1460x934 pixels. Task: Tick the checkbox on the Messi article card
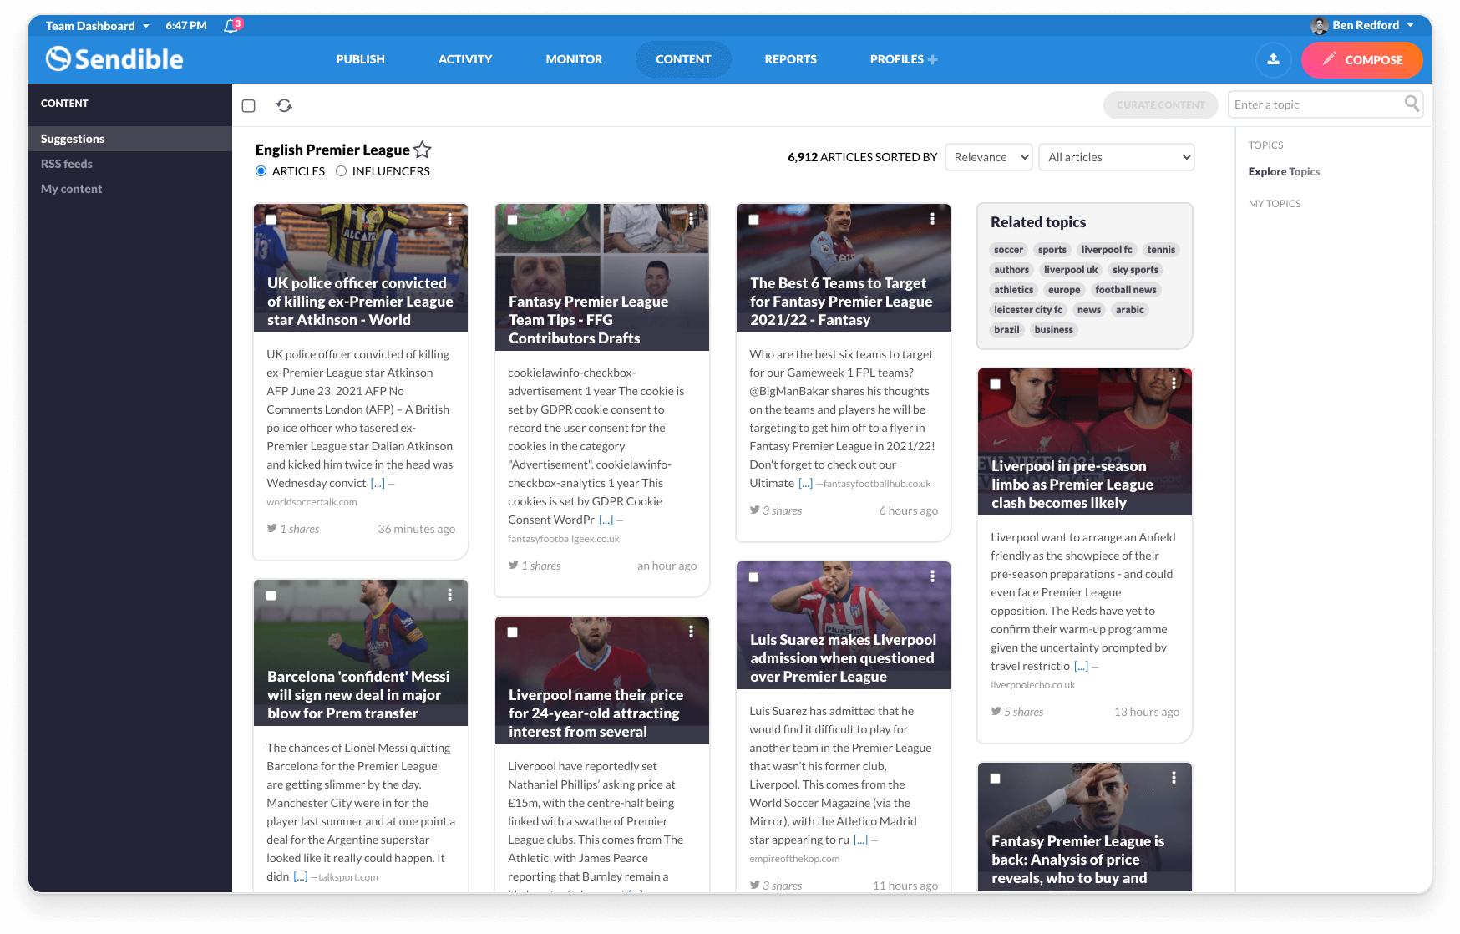(x=272, y=595)
